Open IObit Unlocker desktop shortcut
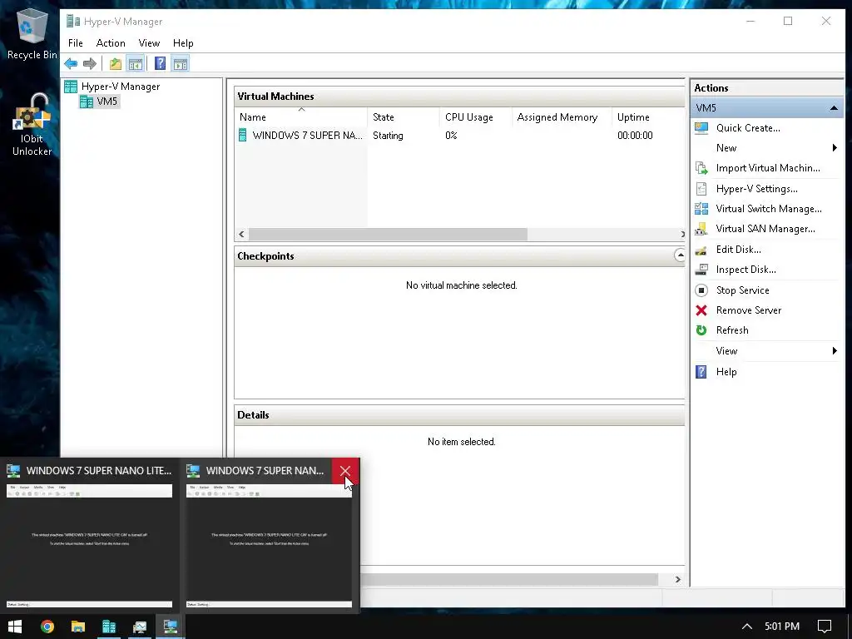 [32, 126]
